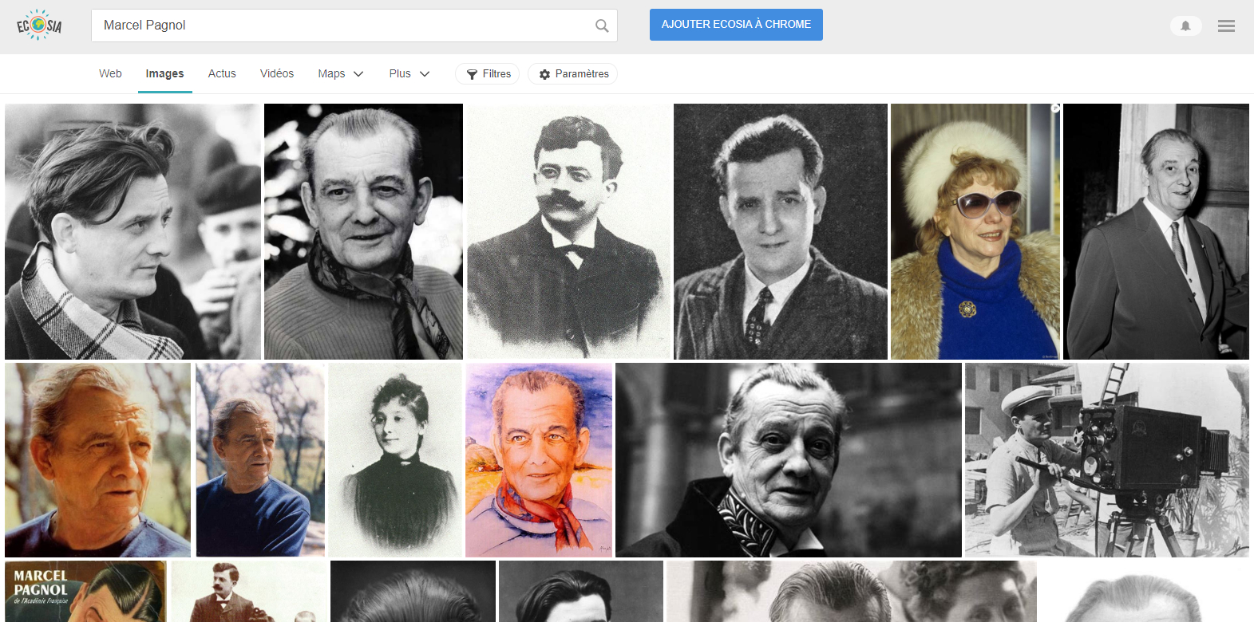
Task: Open the hamburger main menu
Action: 1226,26
